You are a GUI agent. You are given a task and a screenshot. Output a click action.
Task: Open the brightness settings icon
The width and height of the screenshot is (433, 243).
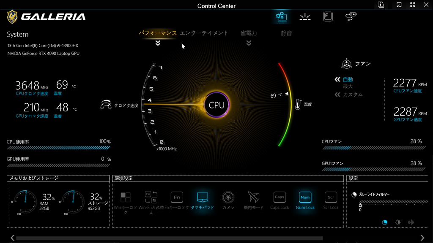(397, 222)
